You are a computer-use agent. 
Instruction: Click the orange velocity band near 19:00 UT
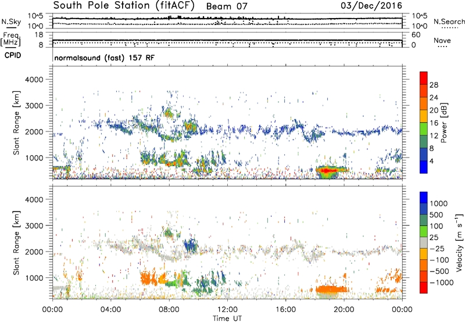[331, 289]
